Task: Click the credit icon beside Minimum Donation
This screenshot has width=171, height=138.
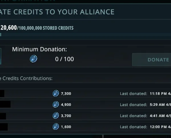Action: [34, 59]
